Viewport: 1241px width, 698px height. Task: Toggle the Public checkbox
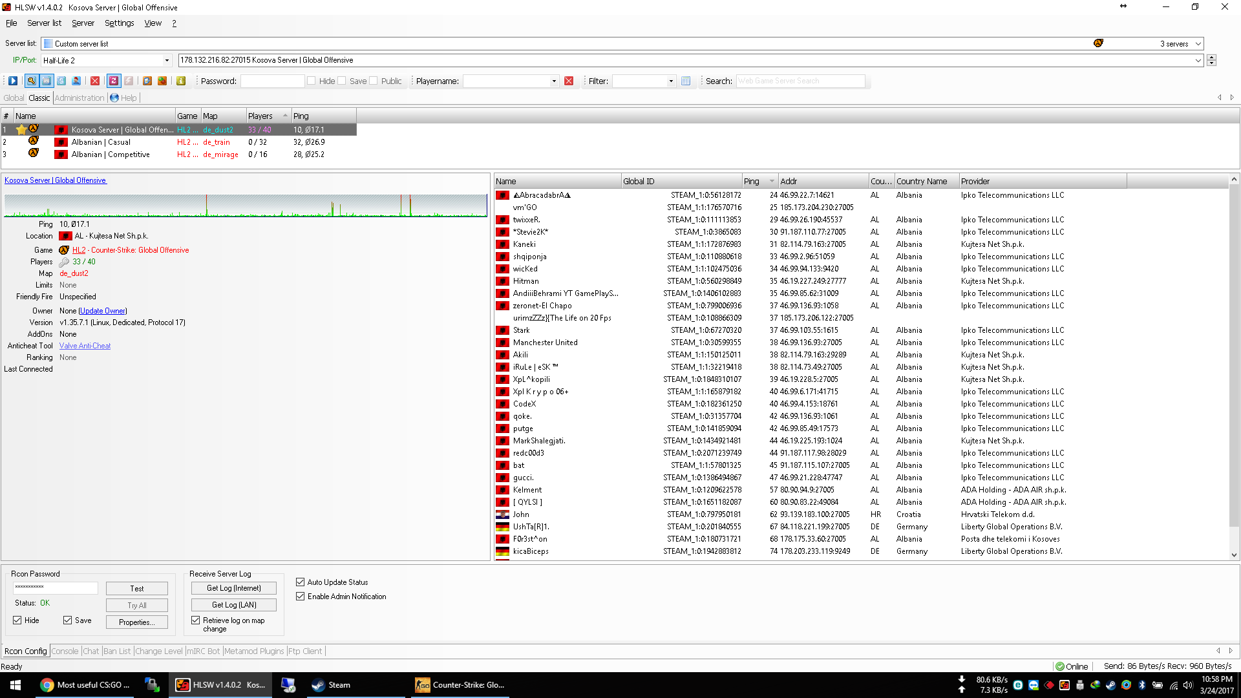click(374, 81)
